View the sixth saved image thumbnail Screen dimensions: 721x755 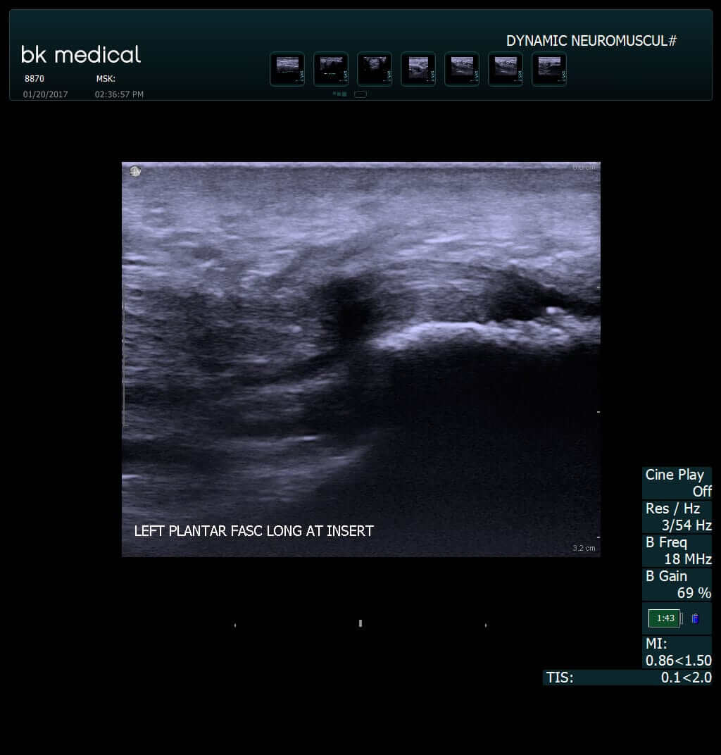tap(506, 69)
